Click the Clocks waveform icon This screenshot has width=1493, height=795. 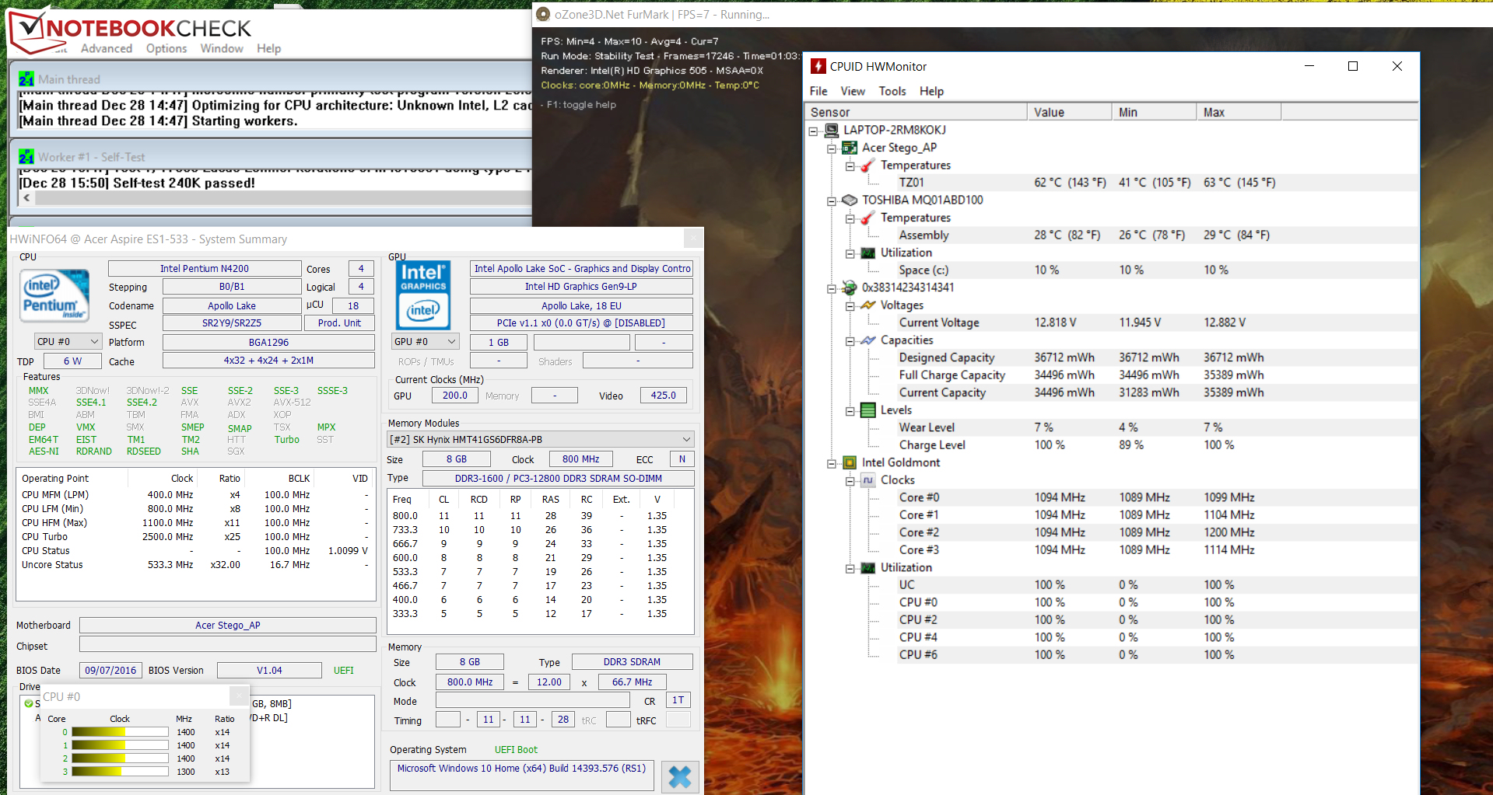[x=868, y=480]
